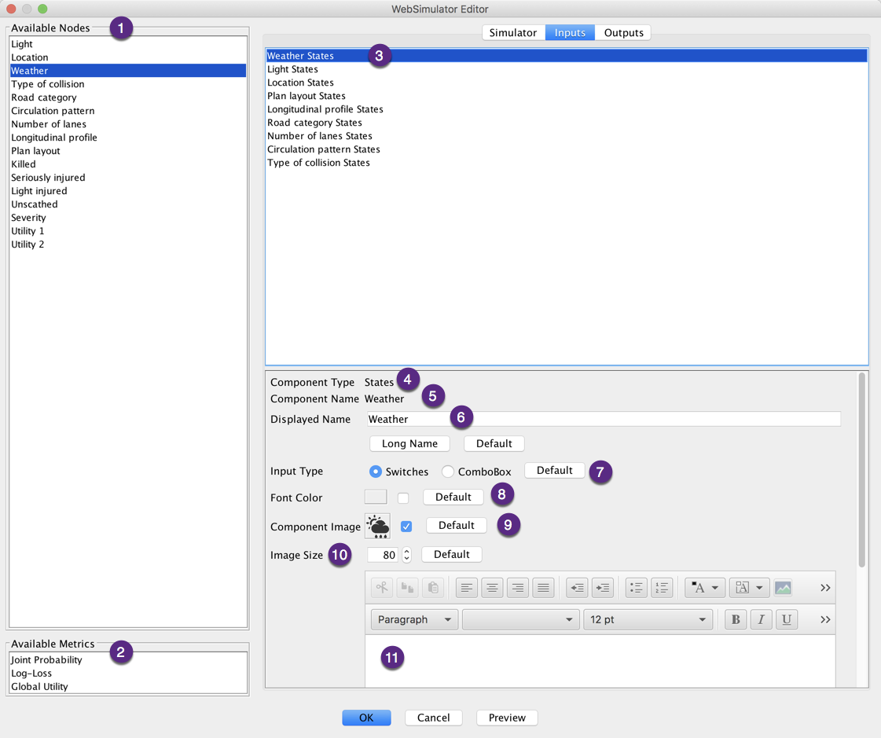Click the Font Color swatch
The height and width of the screenshot is (738, 881).
376,497
